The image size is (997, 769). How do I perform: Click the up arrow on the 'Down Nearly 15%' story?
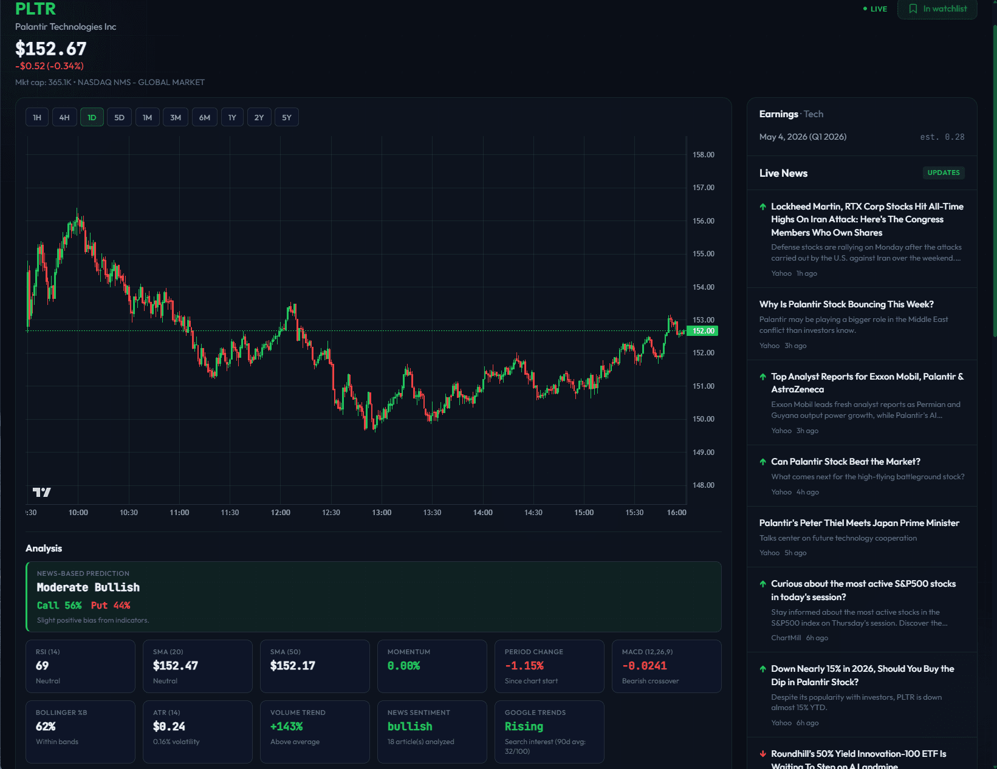(762, 669)
